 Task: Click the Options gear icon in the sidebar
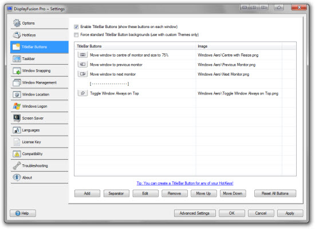click(17, 23)
